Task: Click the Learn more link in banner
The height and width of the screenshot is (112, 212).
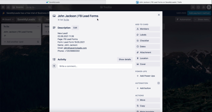Action: pyautogui.click(x=181, y=13)
